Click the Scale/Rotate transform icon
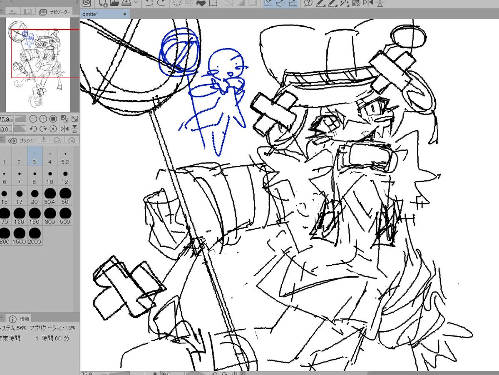 coord(213,3)
